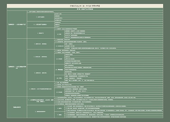Select the 【基础知识一:人类文明的产生】 cell
170x122 pixels.
click(17, 24)
